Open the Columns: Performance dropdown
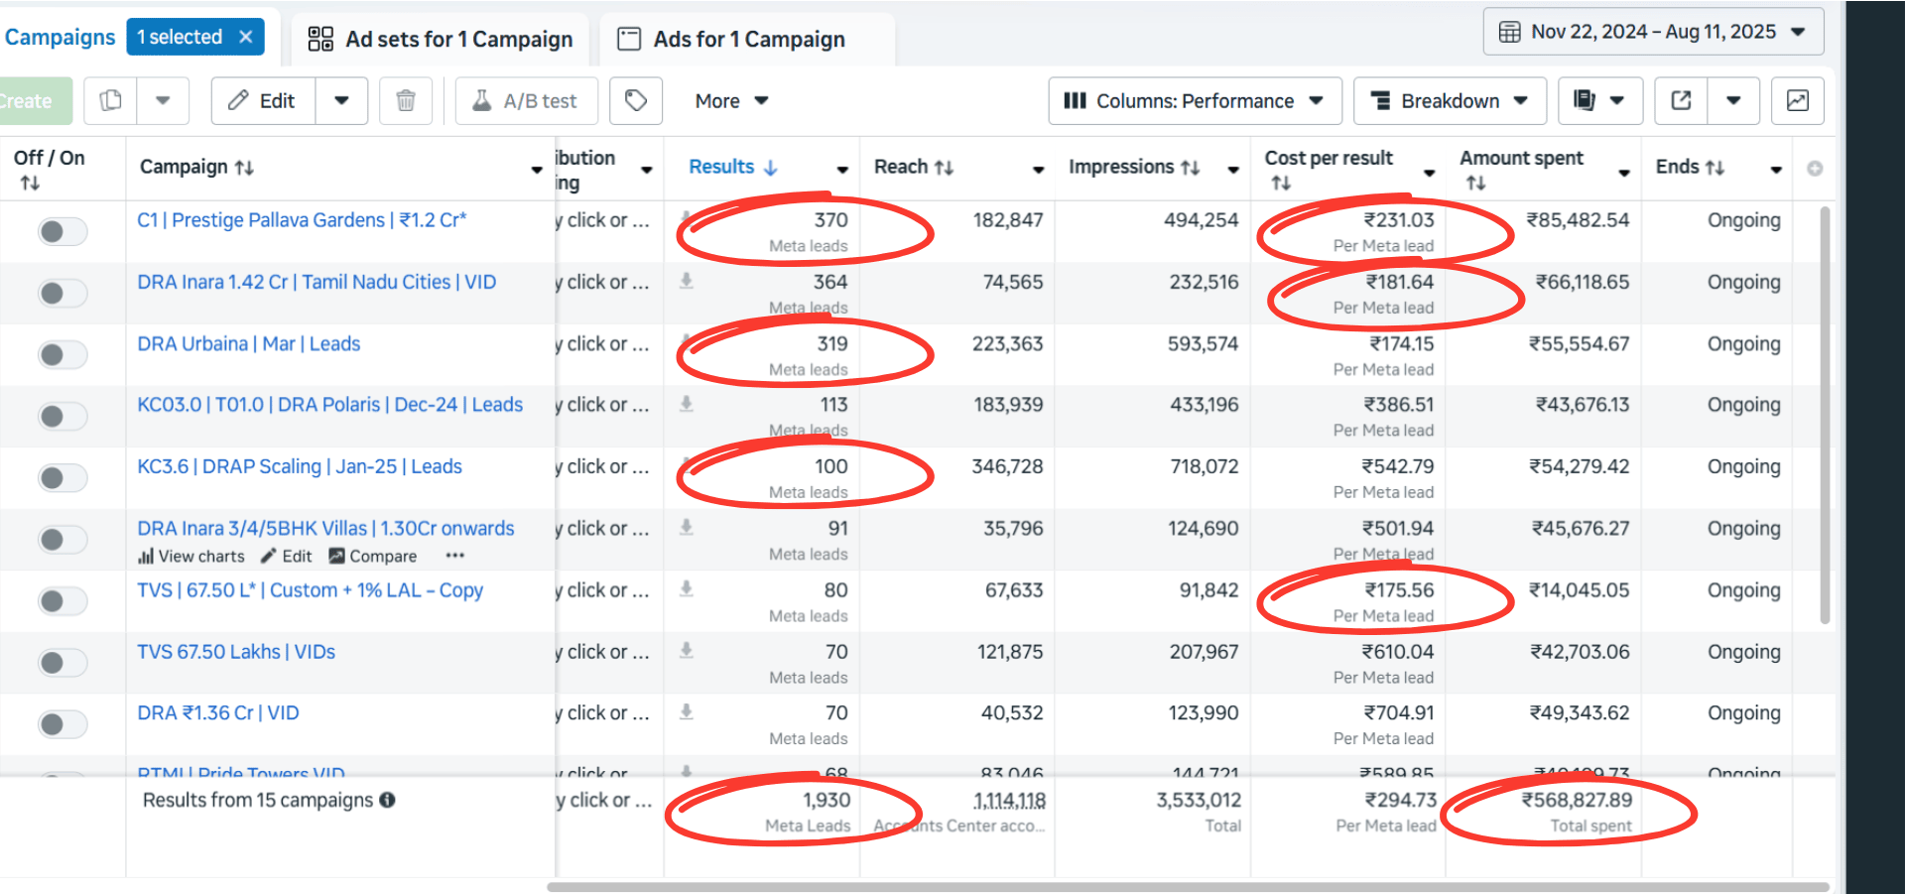This screenshot has width=1905, height=895. pos(1195,100)
